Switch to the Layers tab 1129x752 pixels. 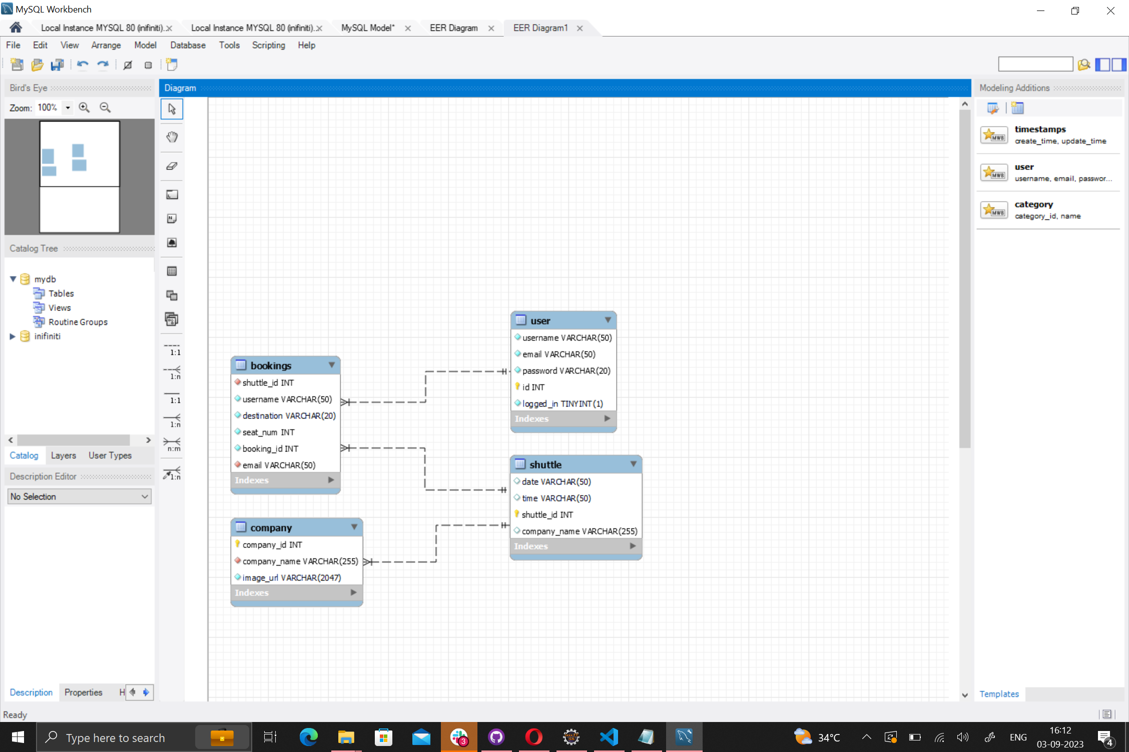click(x=64, y=455)
